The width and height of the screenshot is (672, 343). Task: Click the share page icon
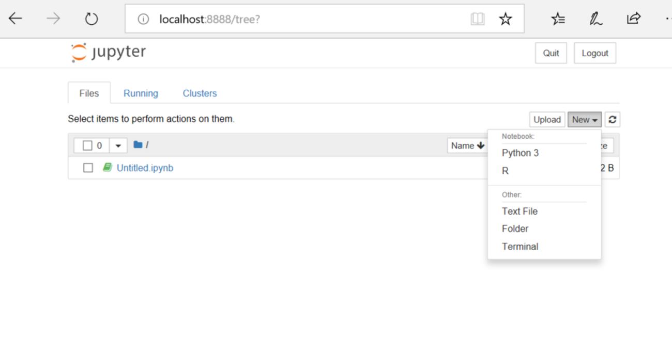pos(633,19)
